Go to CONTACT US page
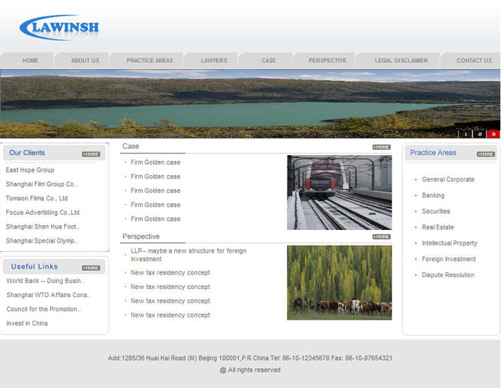 474,61
